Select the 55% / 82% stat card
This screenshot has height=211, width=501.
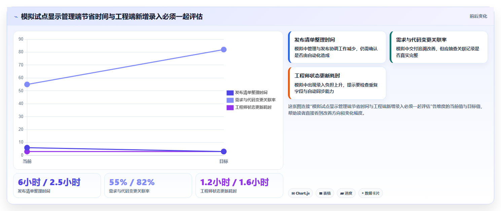[x=148, y=186]
